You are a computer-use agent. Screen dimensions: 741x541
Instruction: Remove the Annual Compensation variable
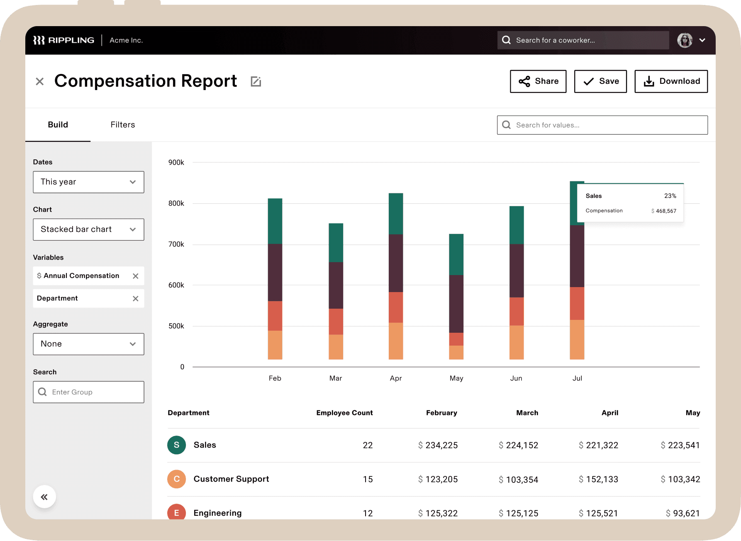click(135, 276)
